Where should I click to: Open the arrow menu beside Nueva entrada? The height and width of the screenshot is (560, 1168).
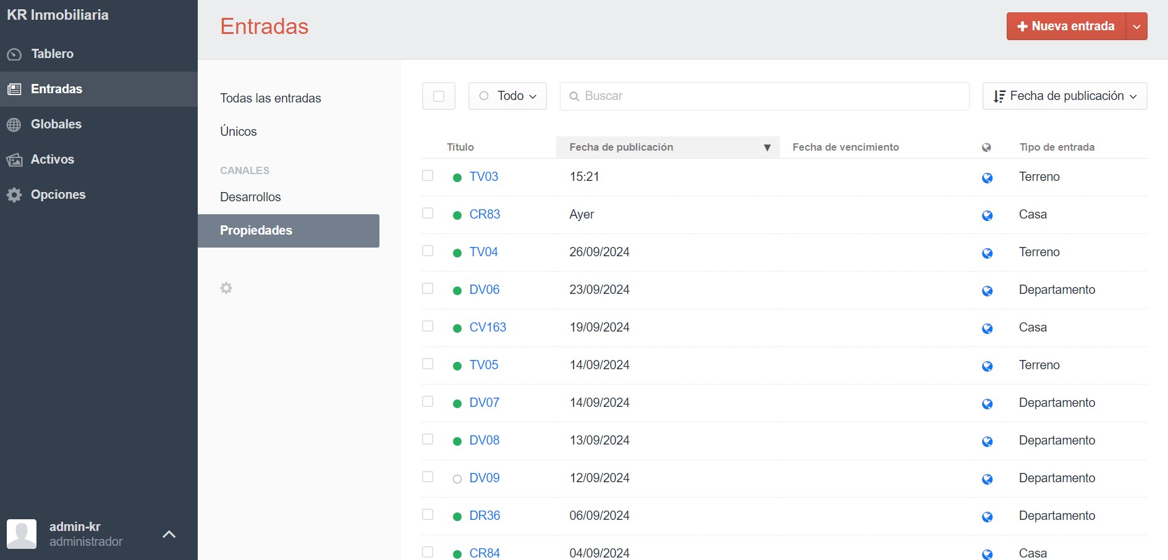tap(1136, 27)
